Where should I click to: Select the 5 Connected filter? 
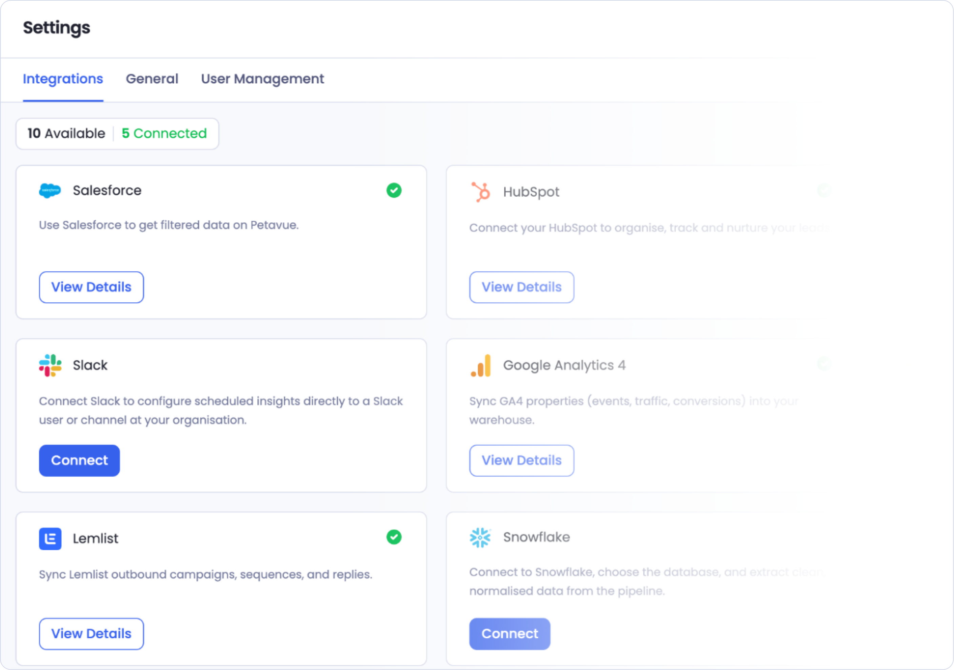pos(164,133)
